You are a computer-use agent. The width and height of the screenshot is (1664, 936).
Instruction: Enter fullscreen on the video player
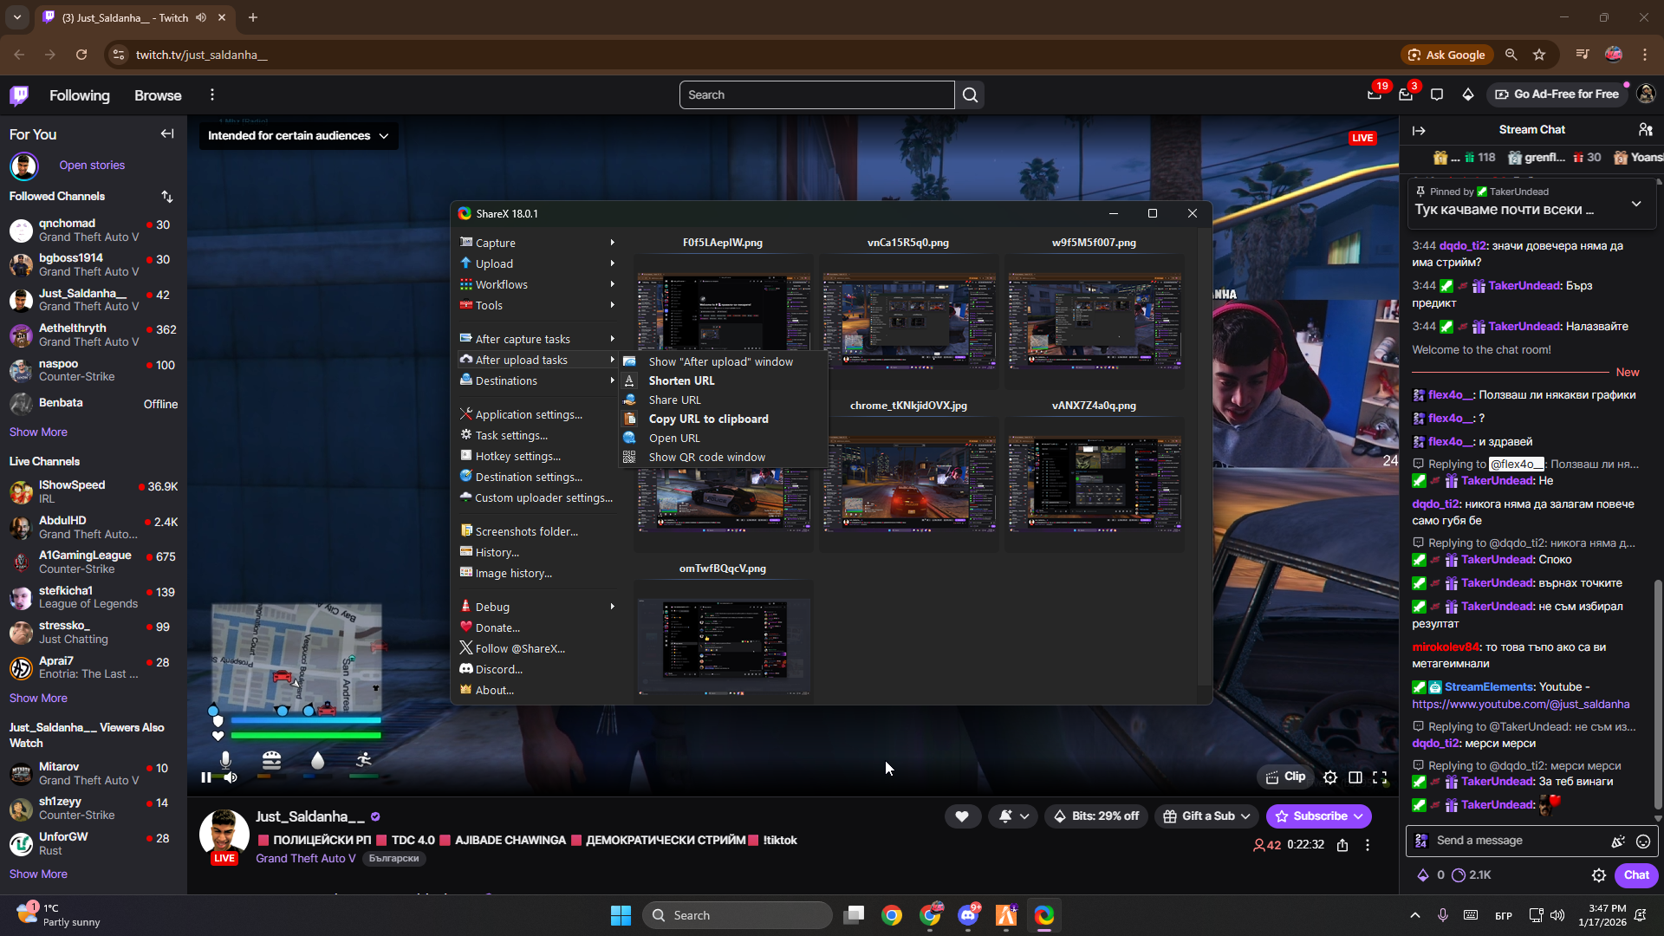click(1380, 777)
